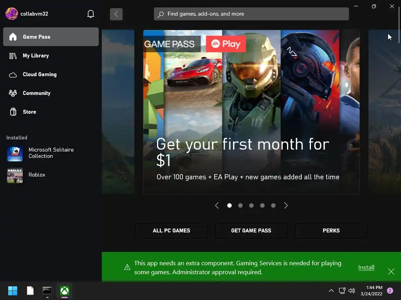The image size is (401, 300).
Task: Select the fourth carousel dot
Action: coord(262,205)
